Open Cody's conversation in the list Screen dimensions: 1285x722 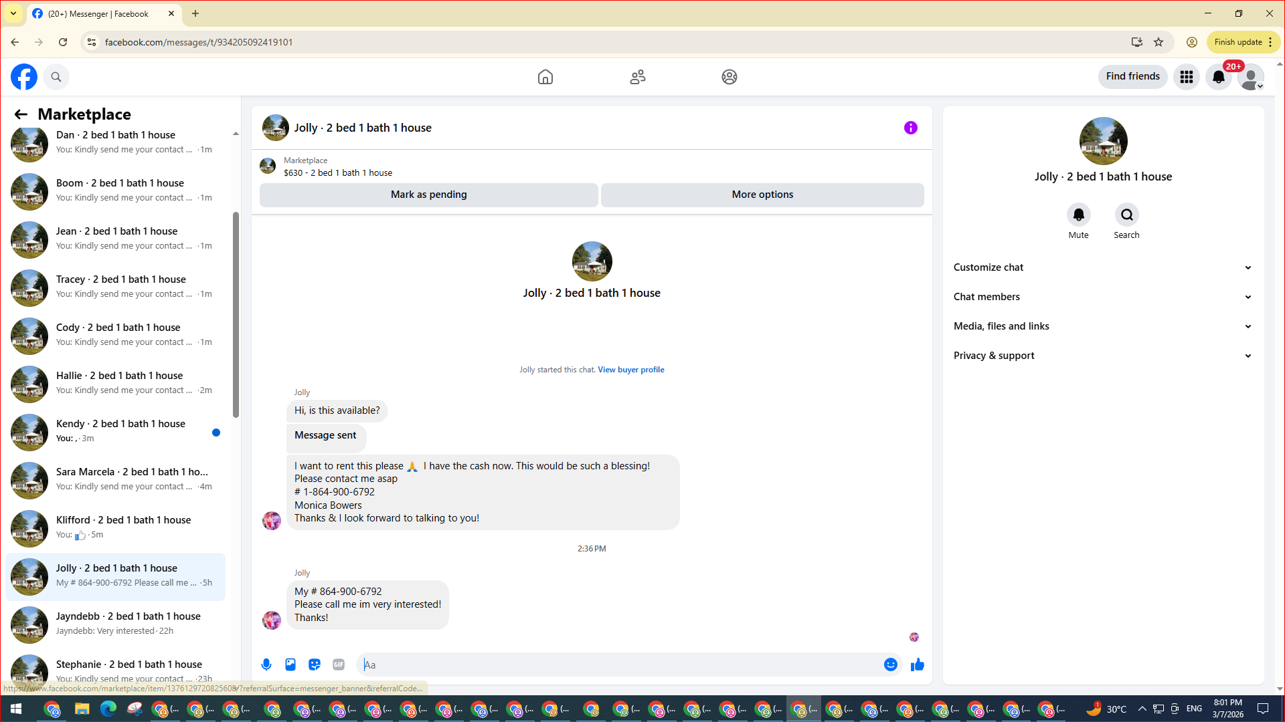[x=115, y=335]
